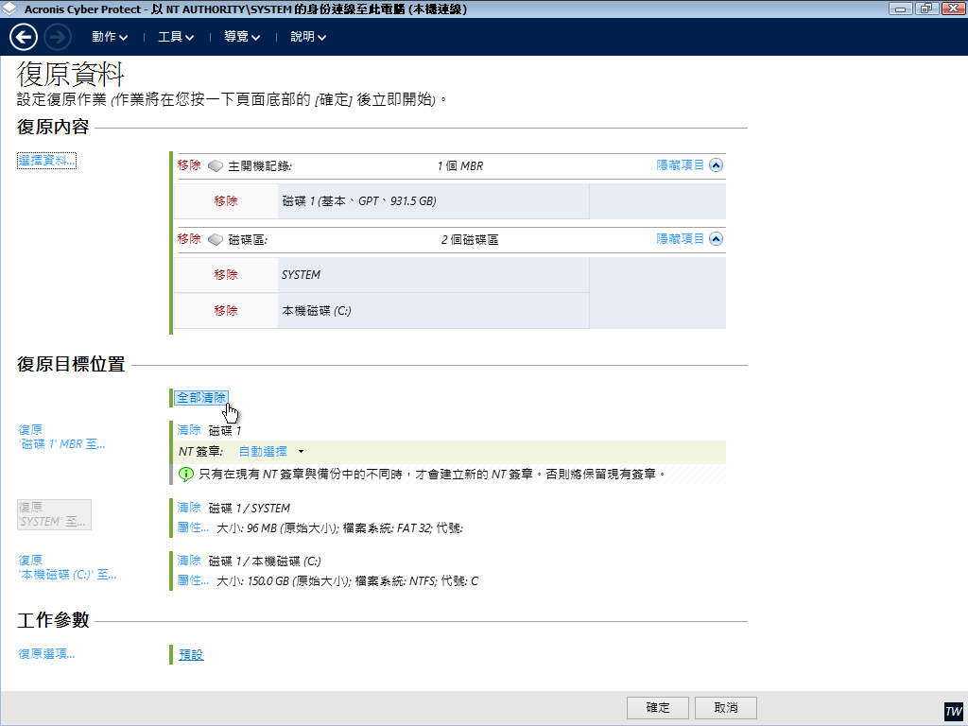Remove 本機磁碟 (C:) from the restore list

click(x=226, y=311)
